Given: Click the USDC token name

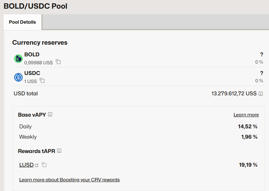Looking at the screenshot, I should [x=32, y=73].
